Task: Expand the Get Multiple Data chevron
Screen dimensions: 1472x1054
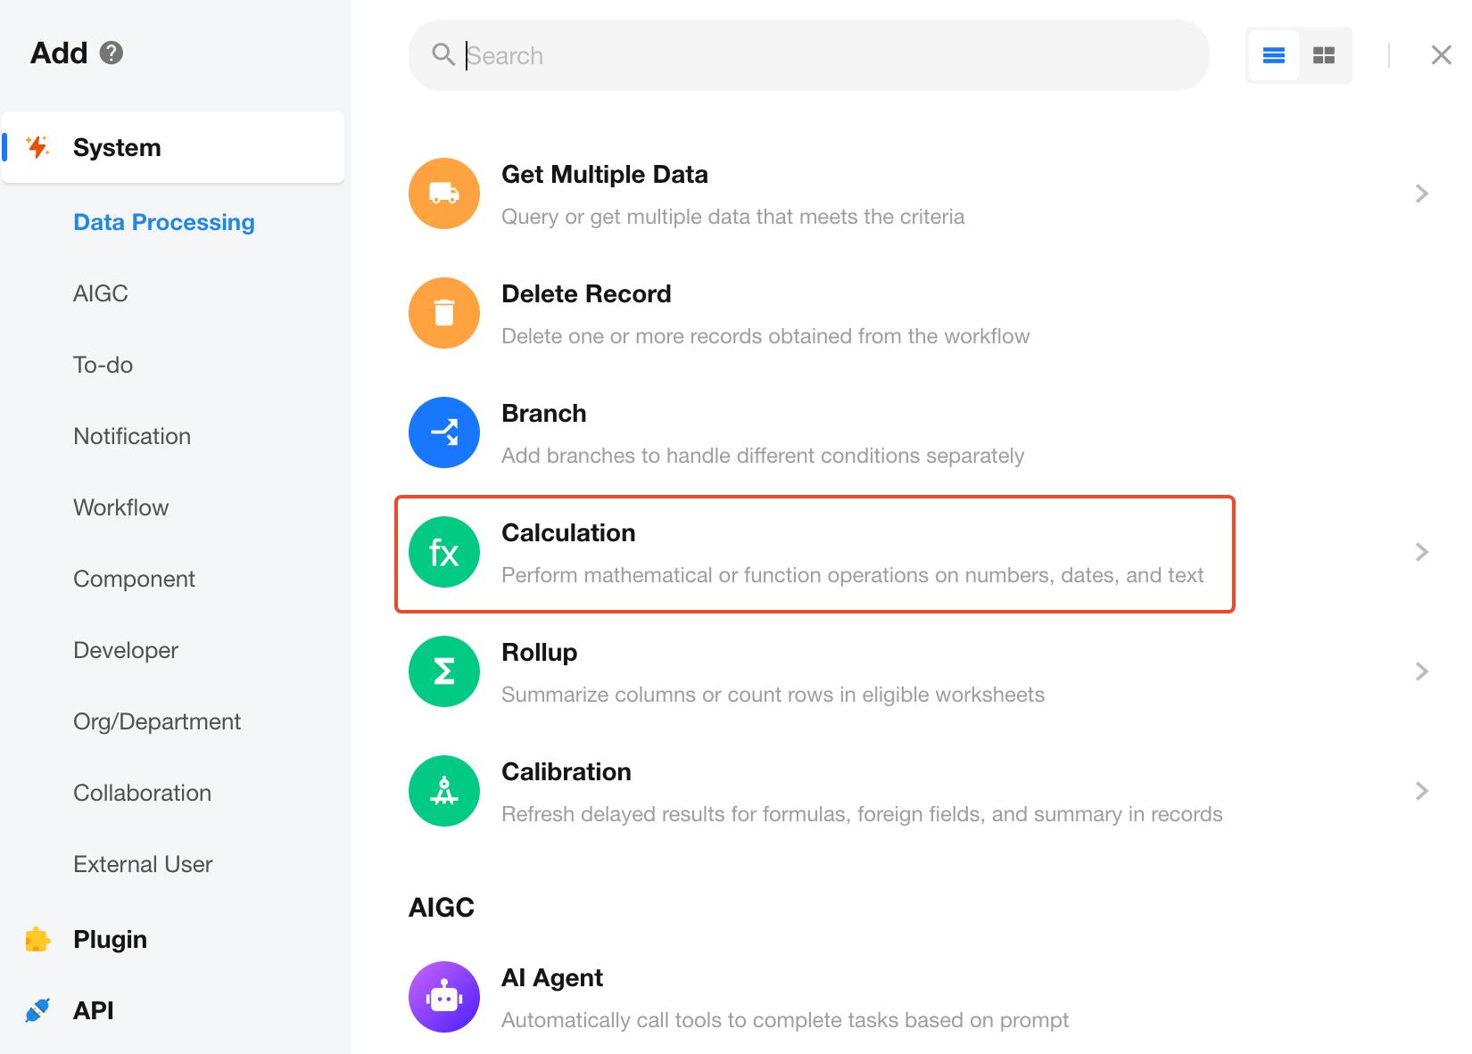Action: point(1422,194)
